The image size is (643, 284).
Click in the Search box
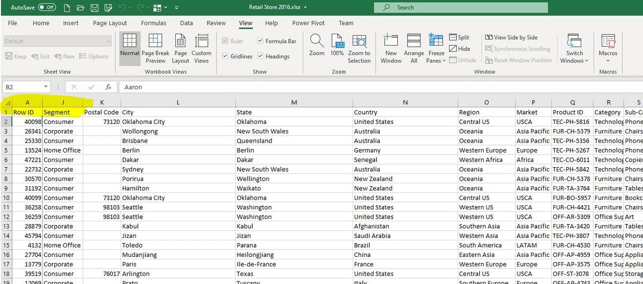coord(461,8)
